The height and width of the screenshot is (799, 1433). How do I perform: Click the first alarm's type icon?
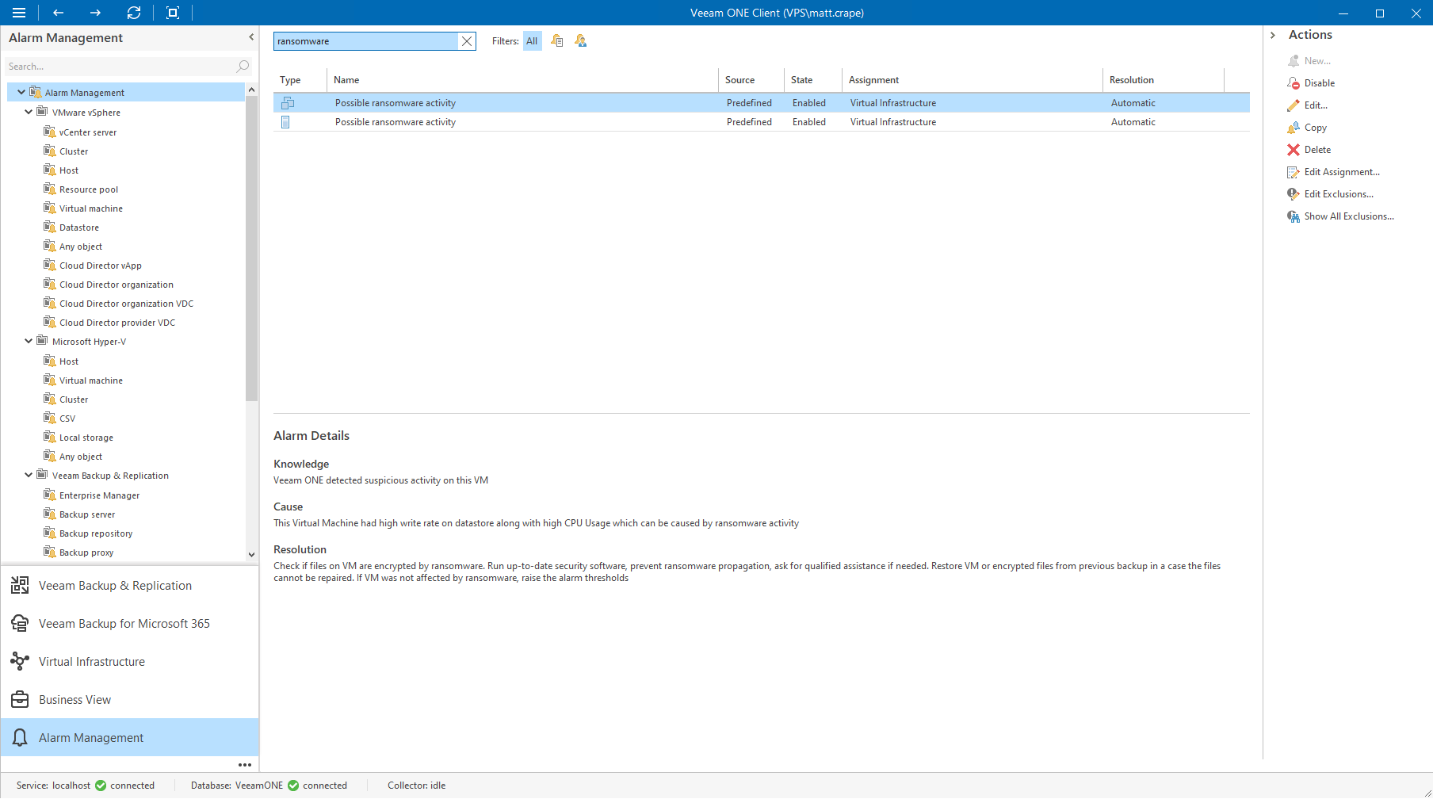pyautogui.click(x=288, y=103)
